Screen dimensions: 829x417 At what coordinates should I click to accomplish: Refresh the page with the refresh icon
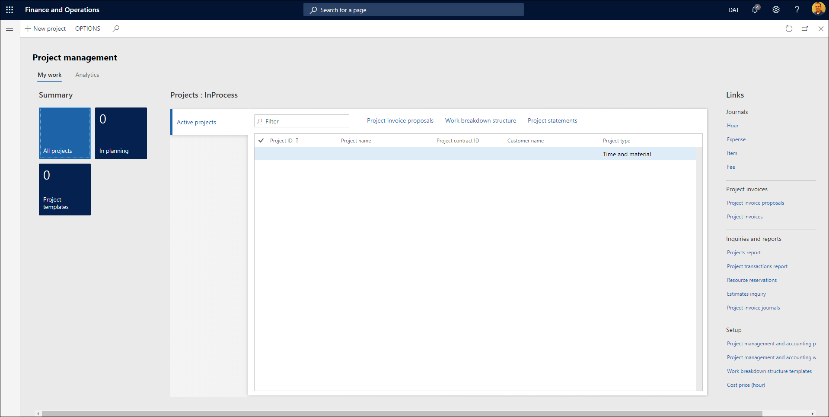[789, 28]
